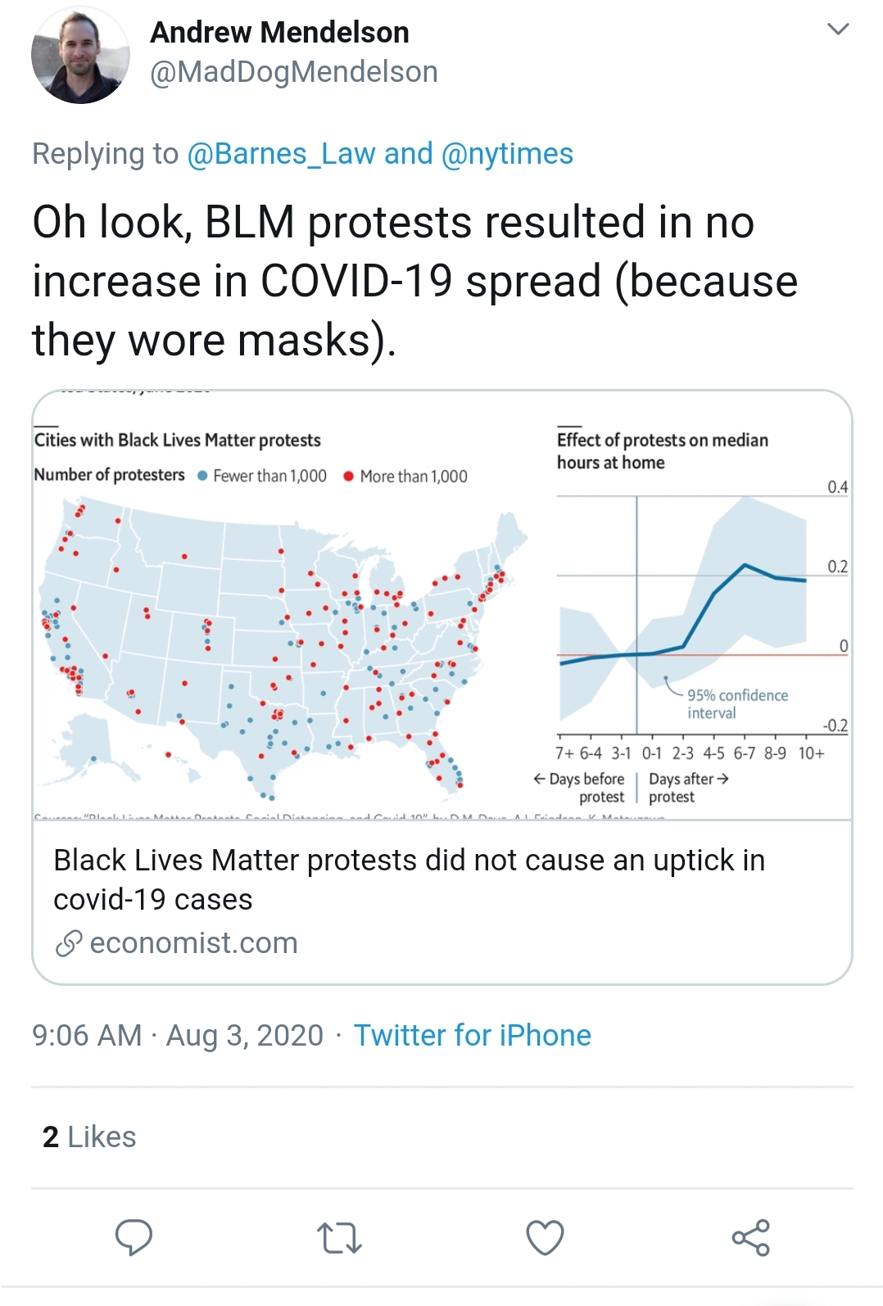This screenshot has height=1306, width=883.
Task: View the 2 Likes list
Action: (89, 1137)
